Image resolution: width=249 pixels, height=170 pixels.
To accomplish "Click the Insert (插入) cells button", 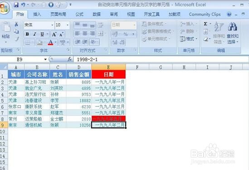I will 188,24.
